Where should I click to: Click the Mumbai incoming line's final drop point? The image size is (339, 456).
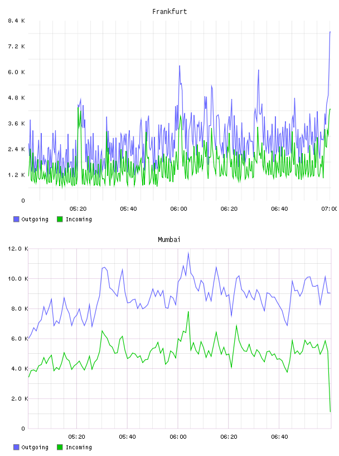tap(330, 412)
